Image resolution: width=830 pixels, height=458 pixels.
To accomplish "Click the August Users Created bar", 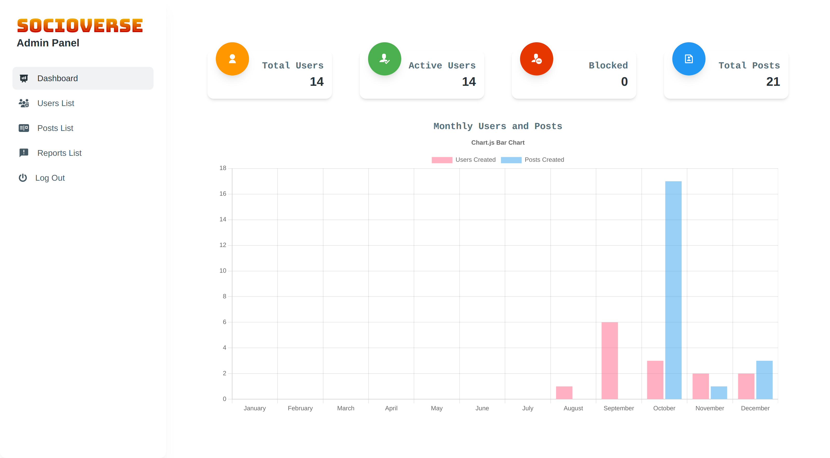I will pyautogui.click(x=564, y=393).
